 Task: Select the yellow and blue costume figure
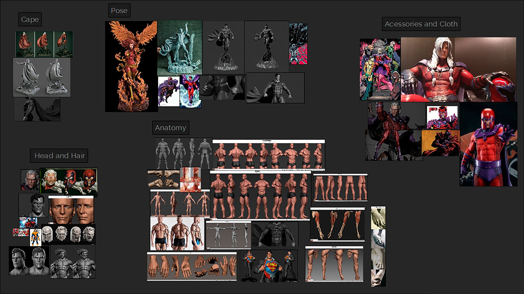35,237
